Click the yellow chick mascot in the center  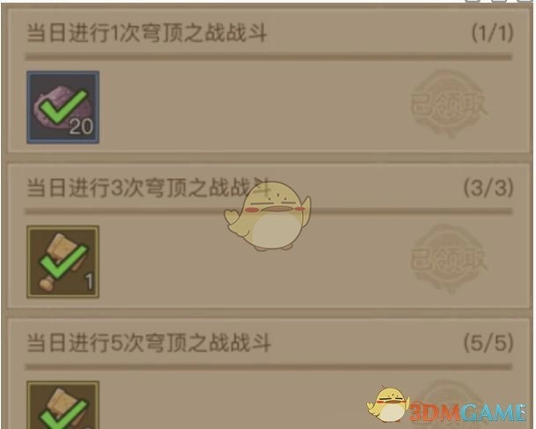pyautogui.click(x=268, y=216)
